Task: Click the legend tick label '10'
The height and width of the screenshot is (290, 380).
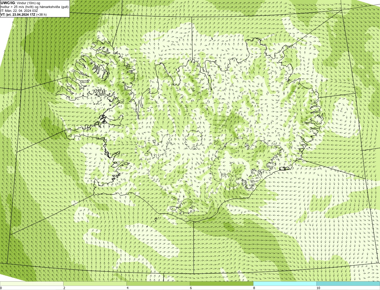Action: coord(318,288)
